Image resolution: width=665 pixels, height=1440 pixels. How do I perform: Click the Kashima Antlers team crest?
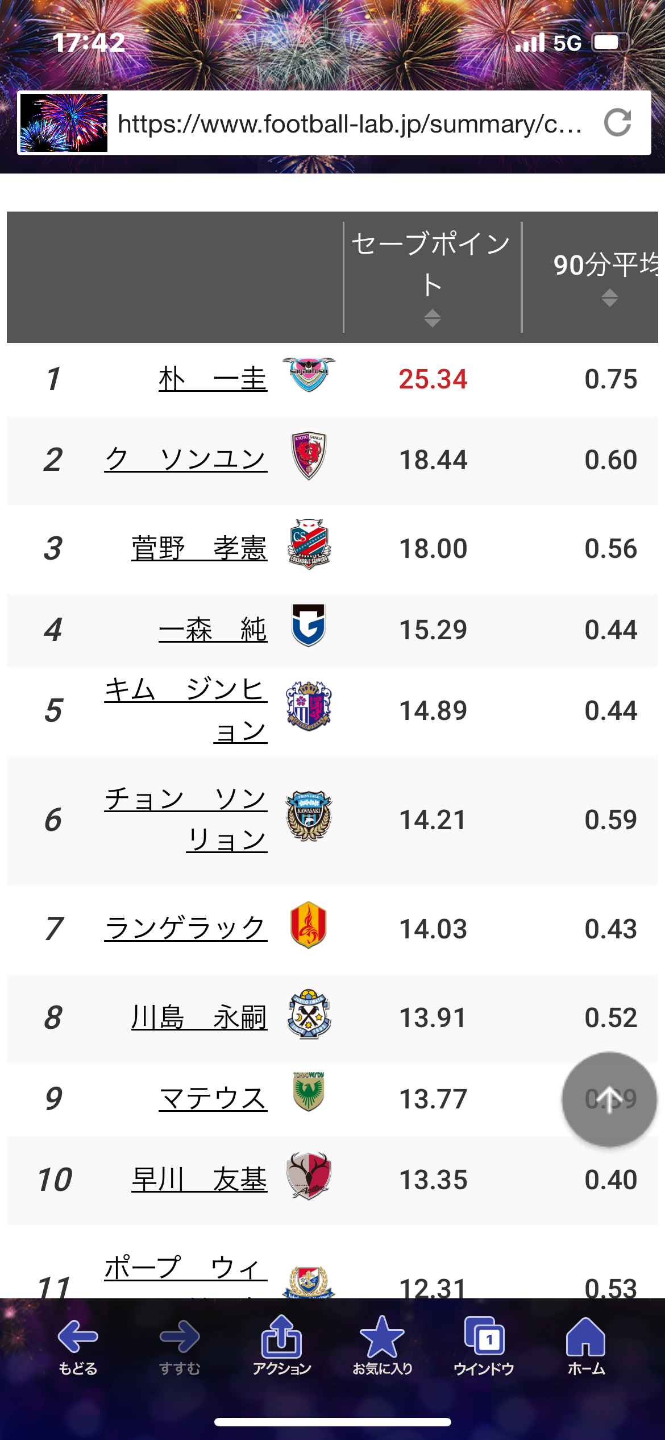coord(309,1176)
